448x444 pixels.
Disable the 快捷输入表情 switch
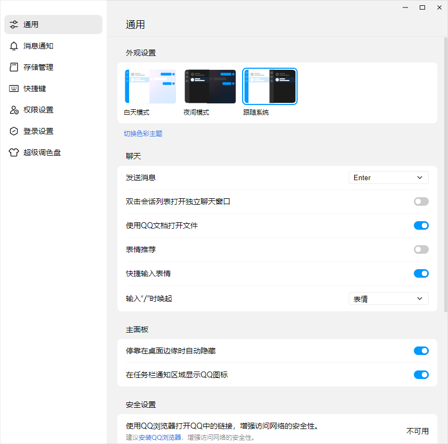pyautogui.click(x=421, y=273)
